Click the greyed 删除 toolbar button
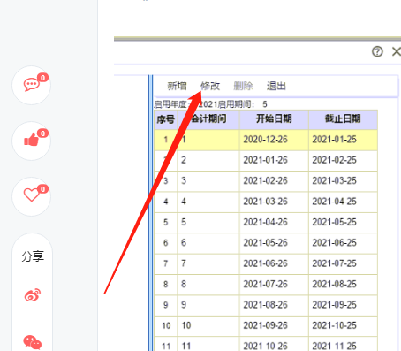This screenshot has height=351, width=401. click(243, 86)
